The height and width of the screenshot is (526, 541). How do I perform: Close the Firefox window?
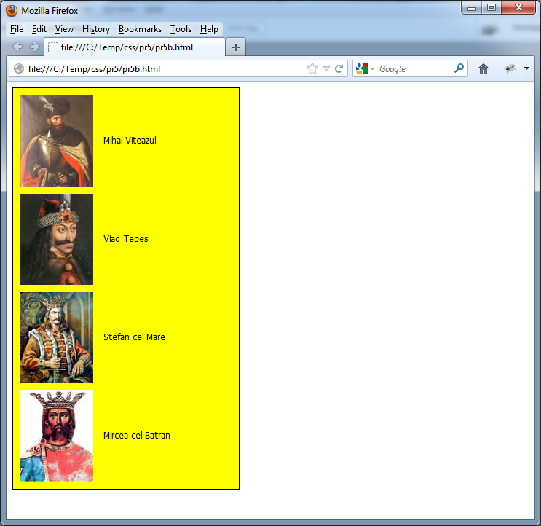pos(518,7)
